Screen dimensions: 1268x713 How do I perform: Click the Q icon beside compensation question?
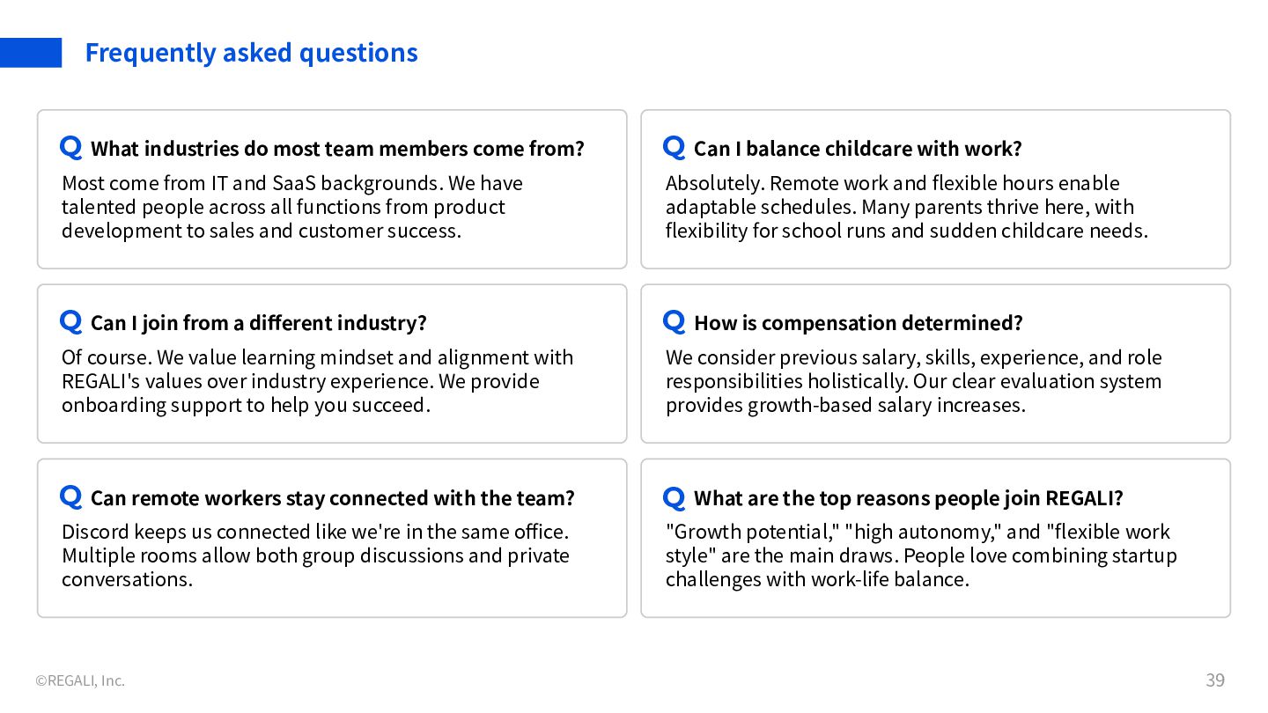coord(674,321)
